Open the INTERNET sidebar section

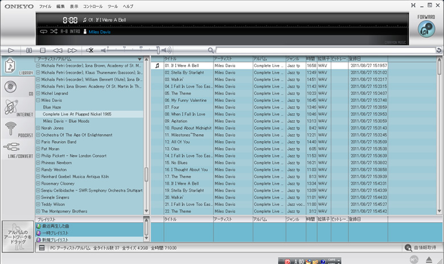[x=18, y=108]
